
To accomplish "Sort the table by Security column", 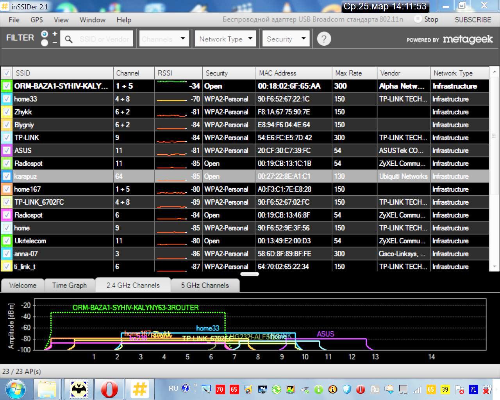I will pos(229,73).
